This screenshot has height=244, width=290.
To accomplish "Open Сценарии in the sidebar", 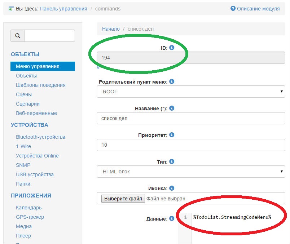I will pos(28,104).
